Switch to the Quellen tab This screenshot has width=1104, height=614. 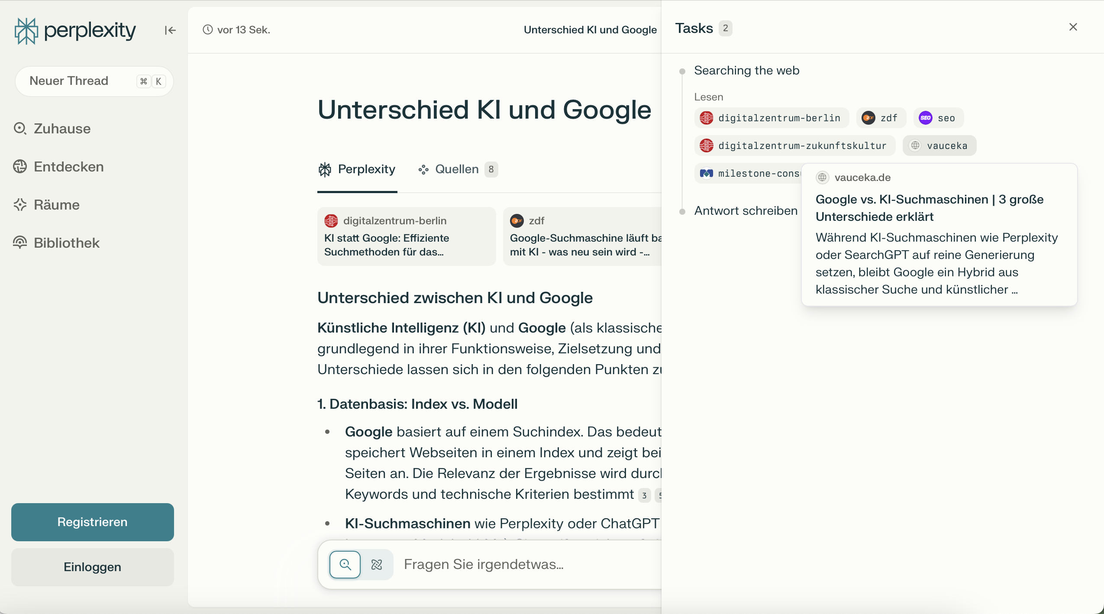(x=458, y=169)
